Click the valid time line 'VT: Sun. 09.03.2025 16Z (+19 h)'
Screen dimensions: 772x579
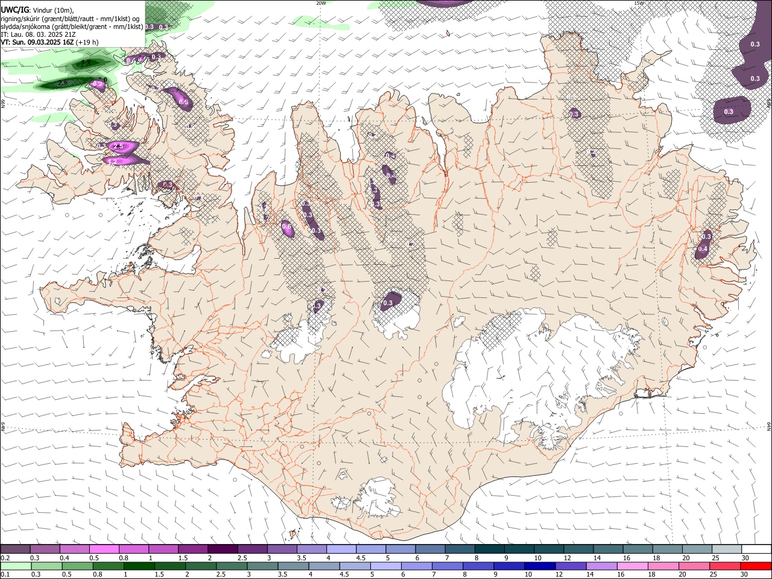[x=49, y=42]
